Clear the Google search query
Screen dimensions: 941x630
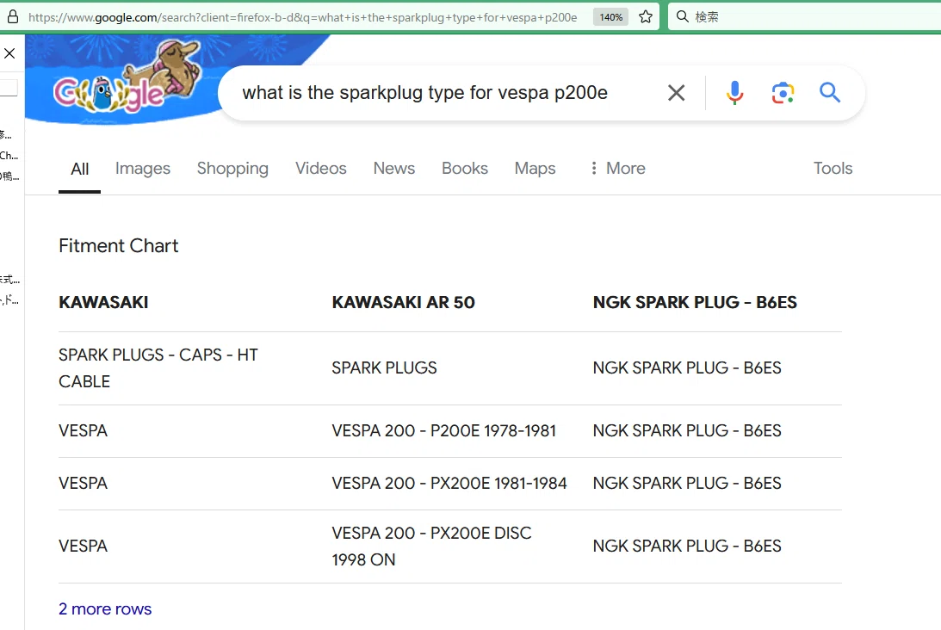click(x=677, y=92)
